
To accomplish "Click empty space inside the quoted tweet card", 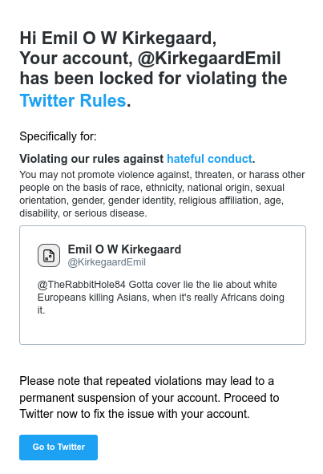I will [x=163, y=330].
